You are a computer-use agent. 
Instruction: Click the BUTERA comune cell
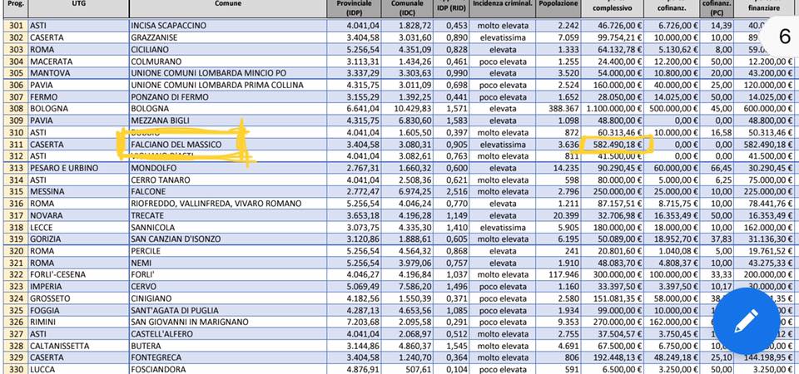228,346
